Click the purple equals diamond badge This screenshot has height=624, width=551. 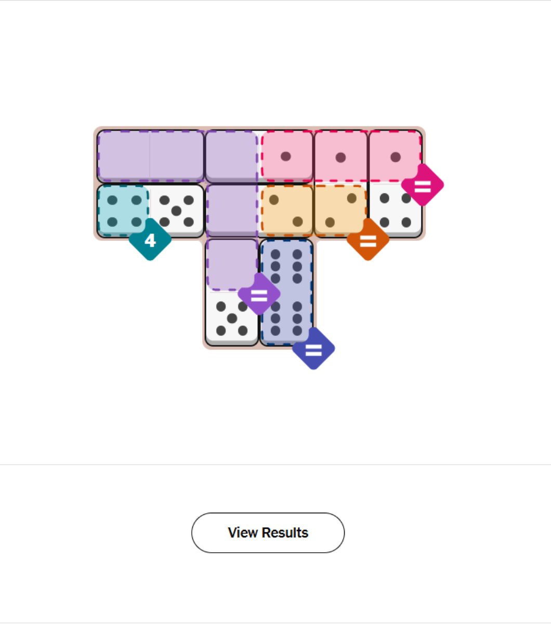(x=259, y=294)
